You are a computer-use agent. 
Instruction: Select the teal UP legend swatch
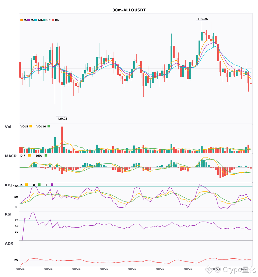(x=45, y=20)
